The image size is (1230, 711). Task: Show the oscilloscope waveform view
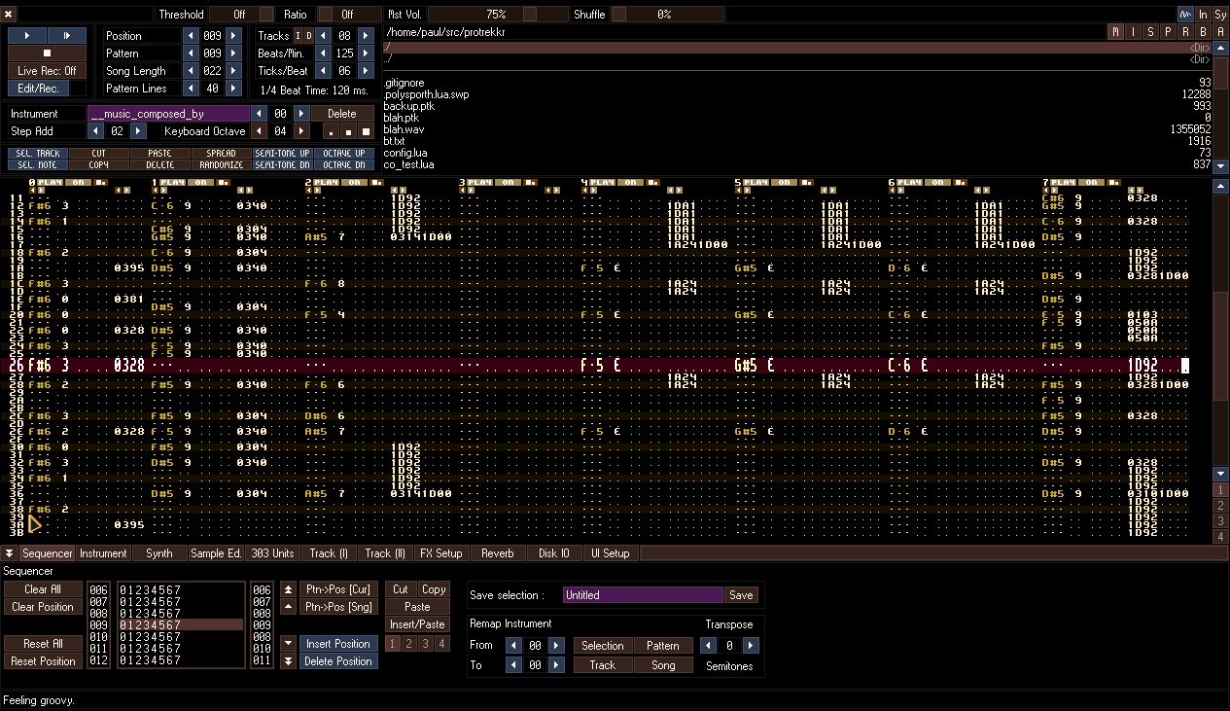[x=1185, y=15]
